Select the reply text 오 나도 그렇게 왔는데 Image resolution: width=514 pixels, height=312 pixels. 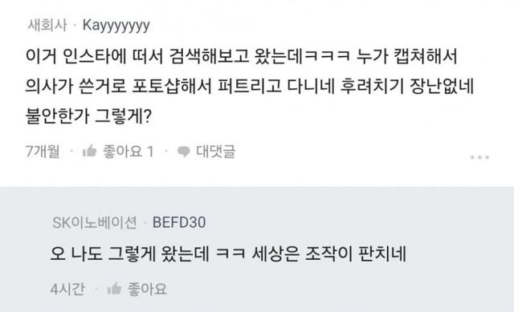pos(129,253)
